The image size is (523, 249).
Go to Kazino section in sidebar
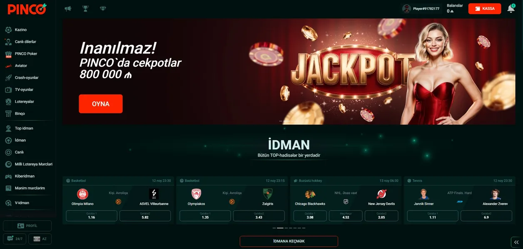pos(21,30)
